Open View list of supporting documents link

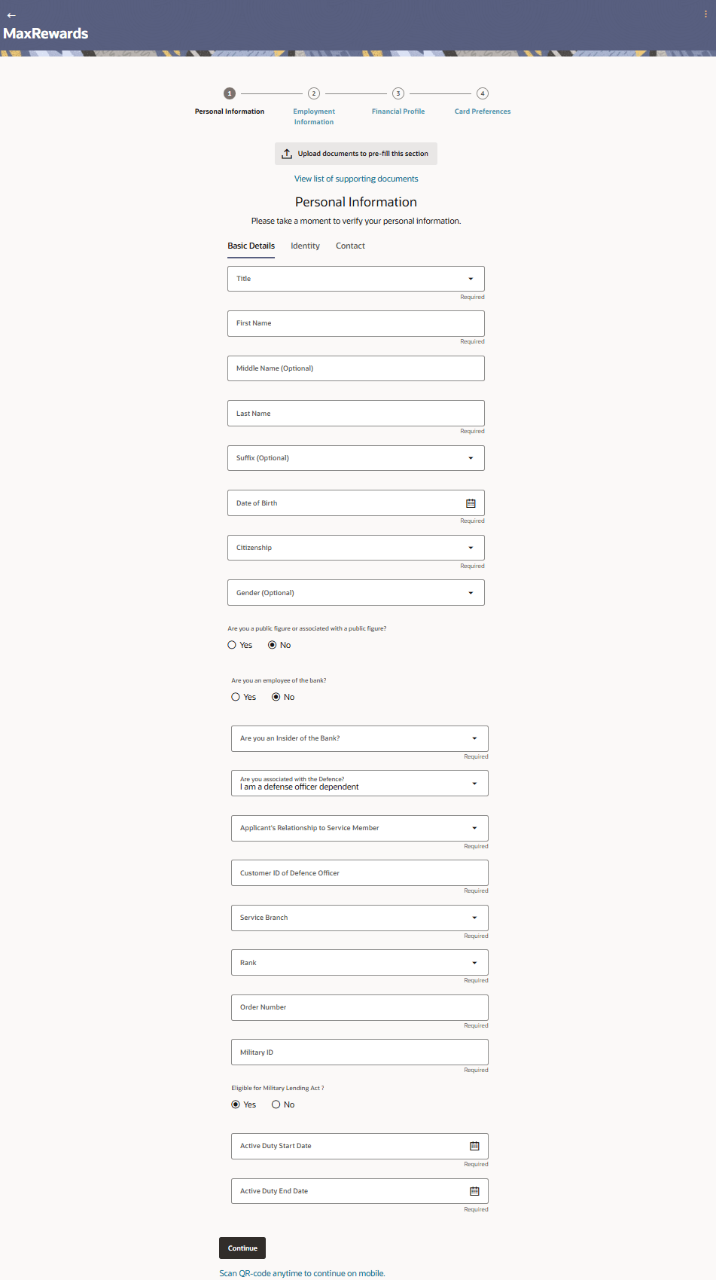pos(356,179)
